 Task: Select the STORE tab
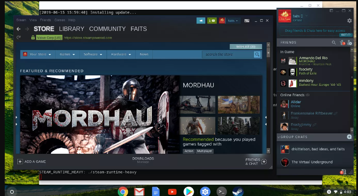pos(44,29)
